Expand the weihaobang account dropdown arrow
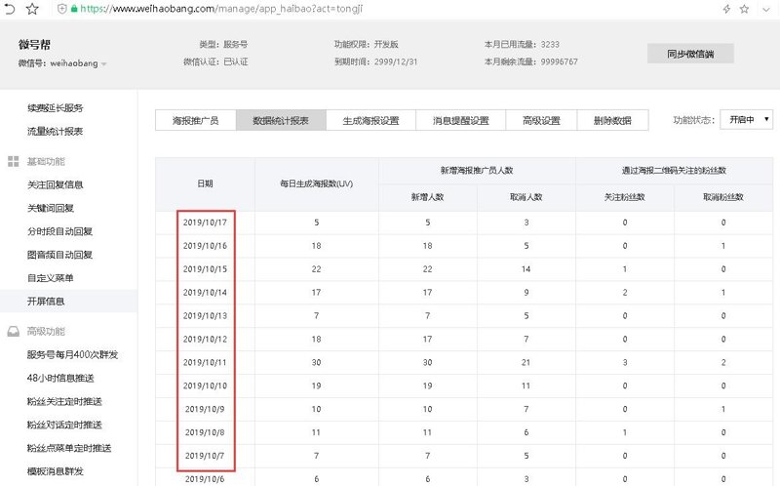The image size is (780, 486). (x=104, y=64)
